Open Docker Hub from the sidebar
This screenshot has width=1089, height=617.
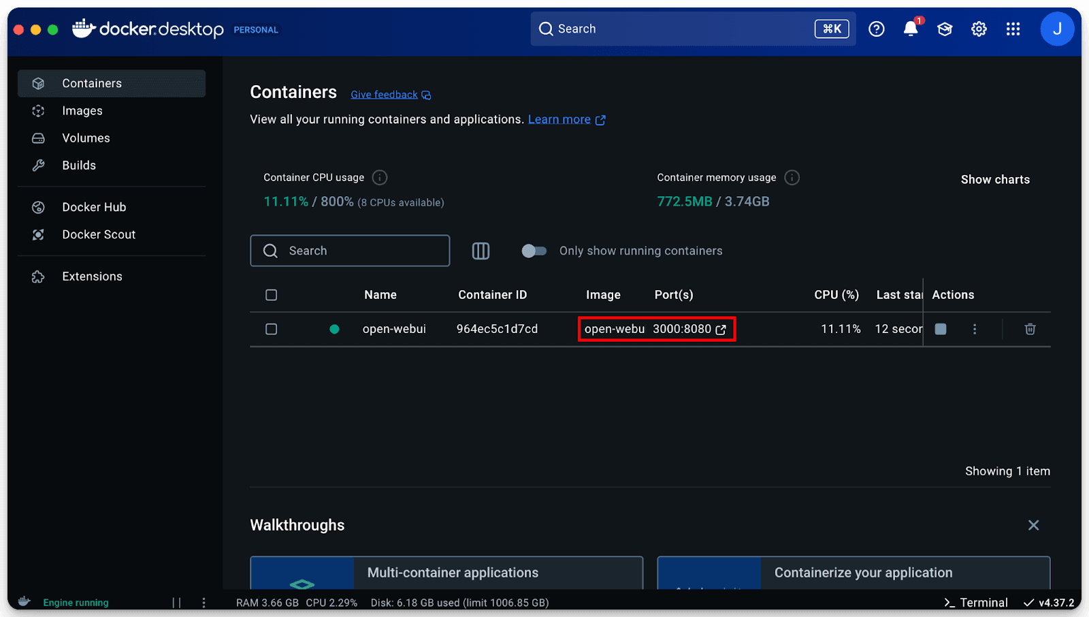[x=94, y=206]
